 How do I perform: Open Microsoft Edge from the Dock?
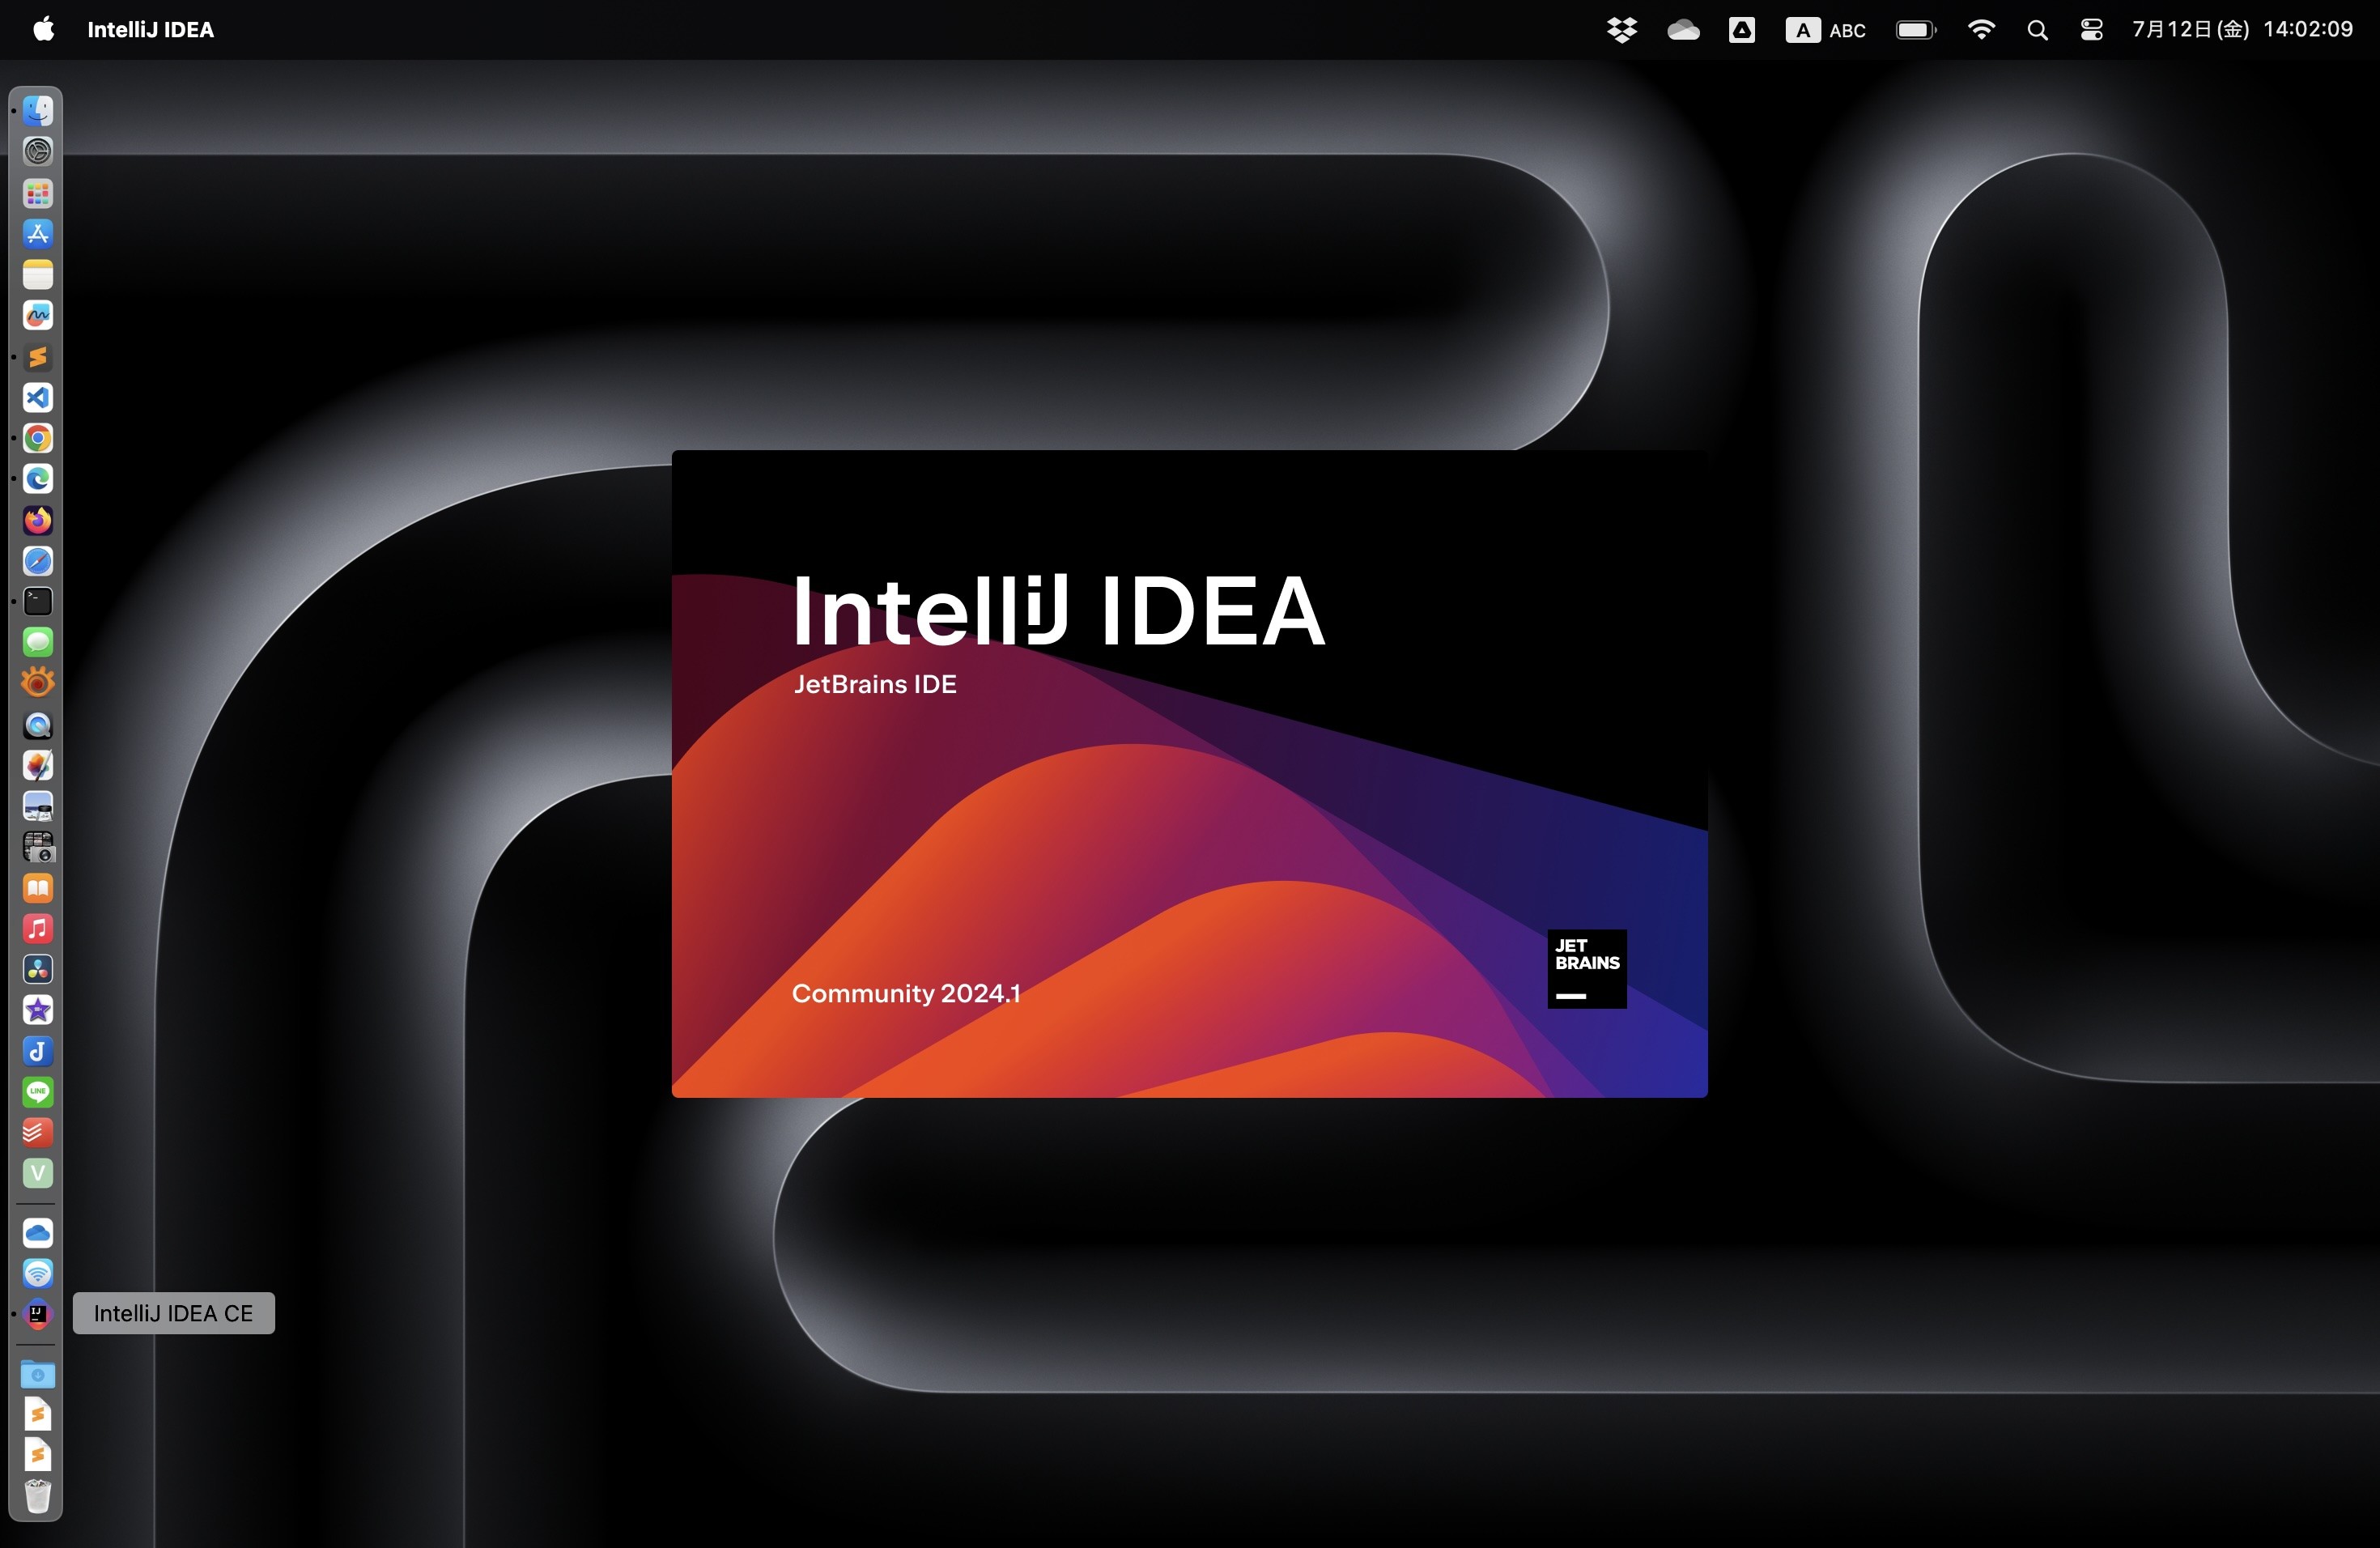coord(38,479)
